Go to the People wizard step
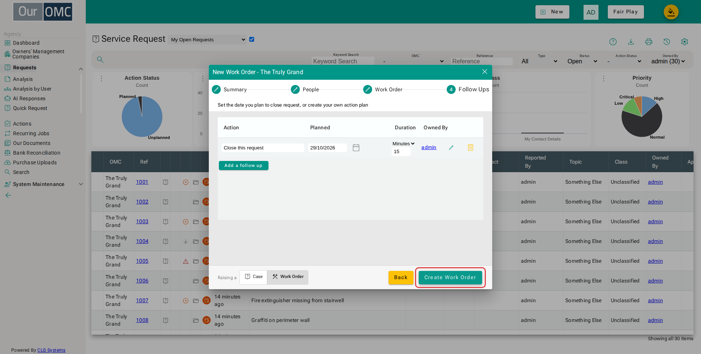 (x=305, y=89)
